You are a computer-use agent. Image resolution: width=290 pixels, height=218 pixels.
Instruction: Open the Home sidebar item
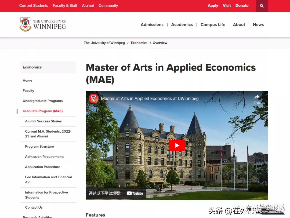27,81
